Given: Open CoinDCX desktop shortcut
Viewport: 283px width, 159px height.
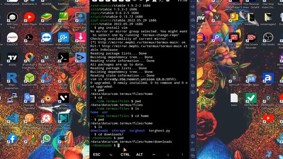Looking at the screenshot, I should [12, 39].
